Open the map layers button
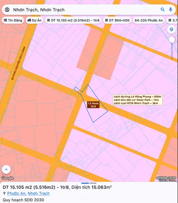Screen dimensions: 178x203 171,30
